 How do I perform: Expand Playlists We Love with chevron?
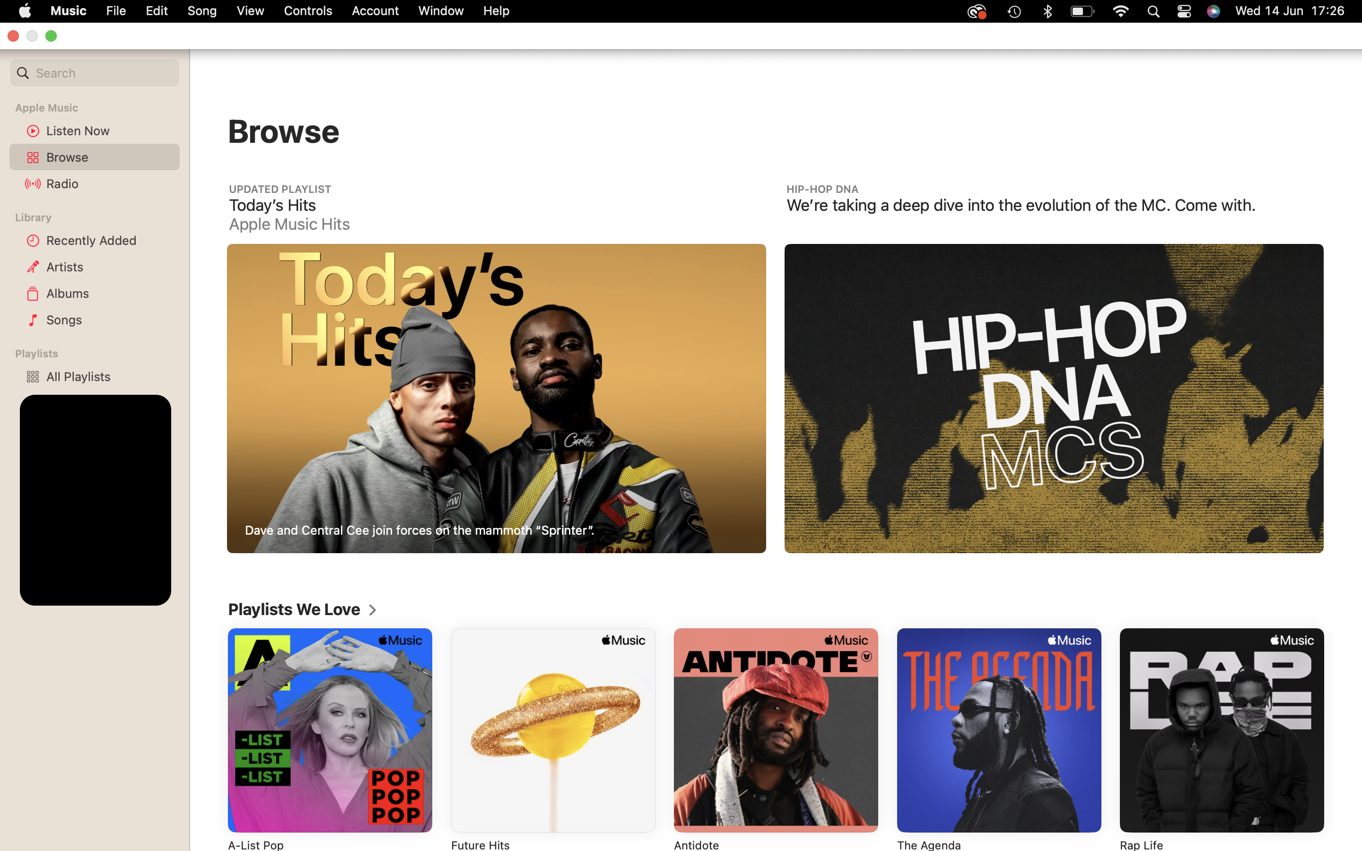coord(373,610)
